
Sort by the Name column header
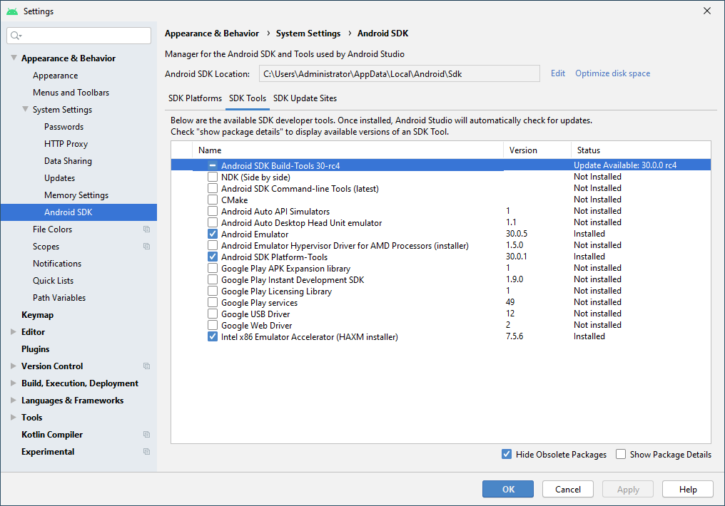click(348, 150)
